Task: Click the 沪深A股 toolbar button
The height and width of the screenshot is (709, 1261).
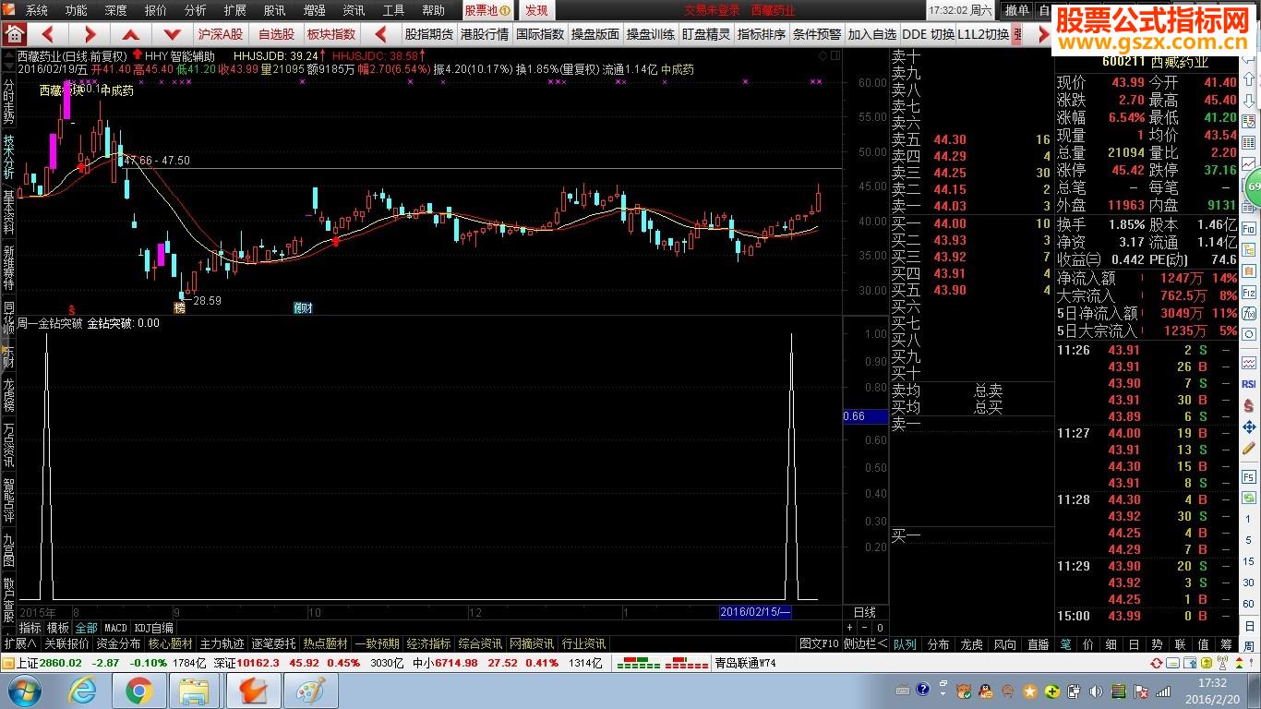Action: (221, 34)
